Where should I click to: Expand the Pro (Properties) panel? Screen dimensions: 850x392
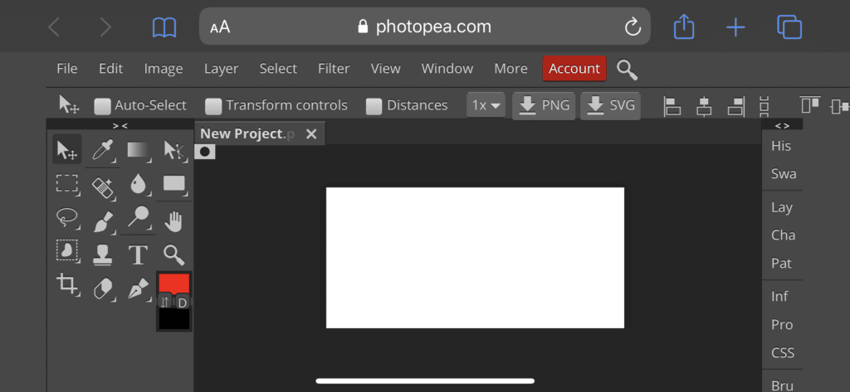(x=782, y=325)
